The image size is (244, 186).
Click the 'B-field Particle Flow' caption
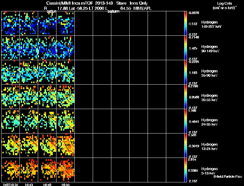coord(228,177)
